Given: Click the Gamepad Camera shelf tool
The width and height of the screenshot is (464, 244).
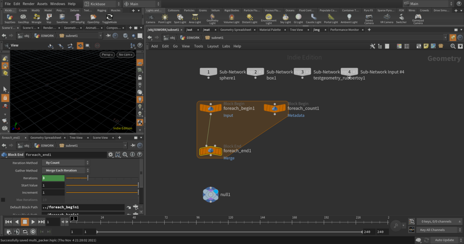Looking at the screenshot, I should 418,19.
